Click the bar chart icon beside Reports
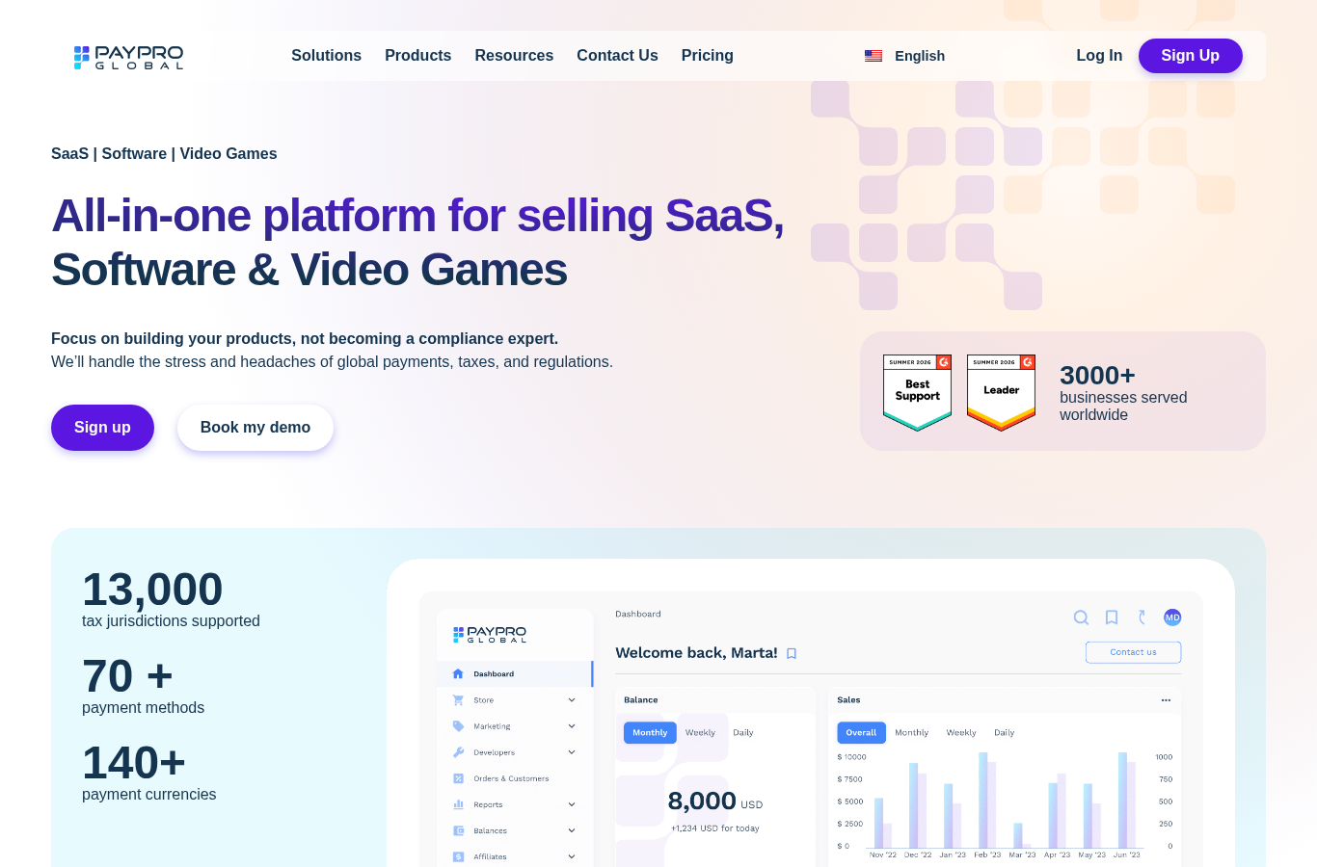 point(458,804)
